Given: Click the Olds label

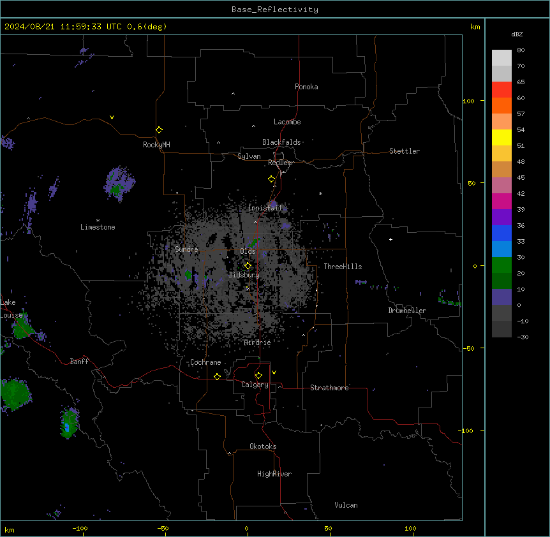Looking at the screenshot, I should point(248,251).
